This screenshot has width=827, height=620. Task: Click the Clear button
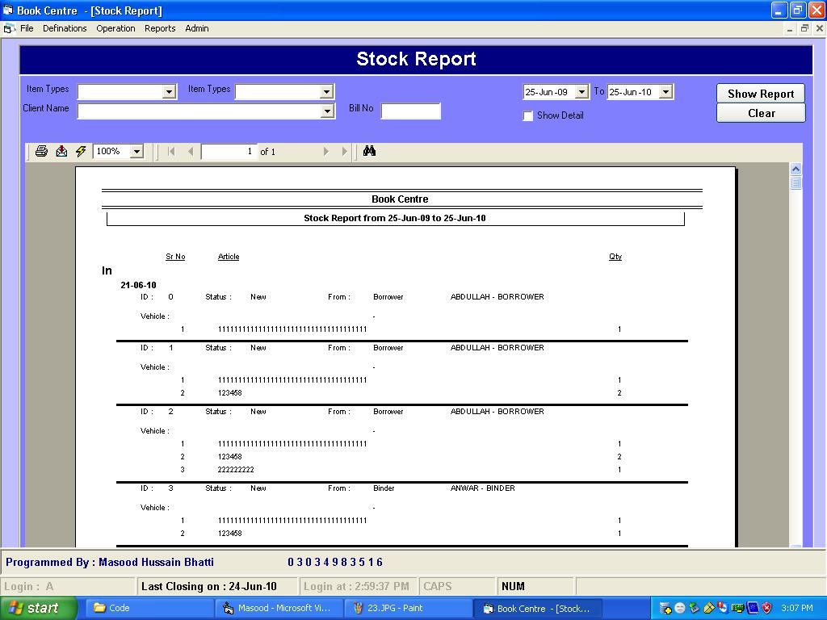[x=761, y=113]
